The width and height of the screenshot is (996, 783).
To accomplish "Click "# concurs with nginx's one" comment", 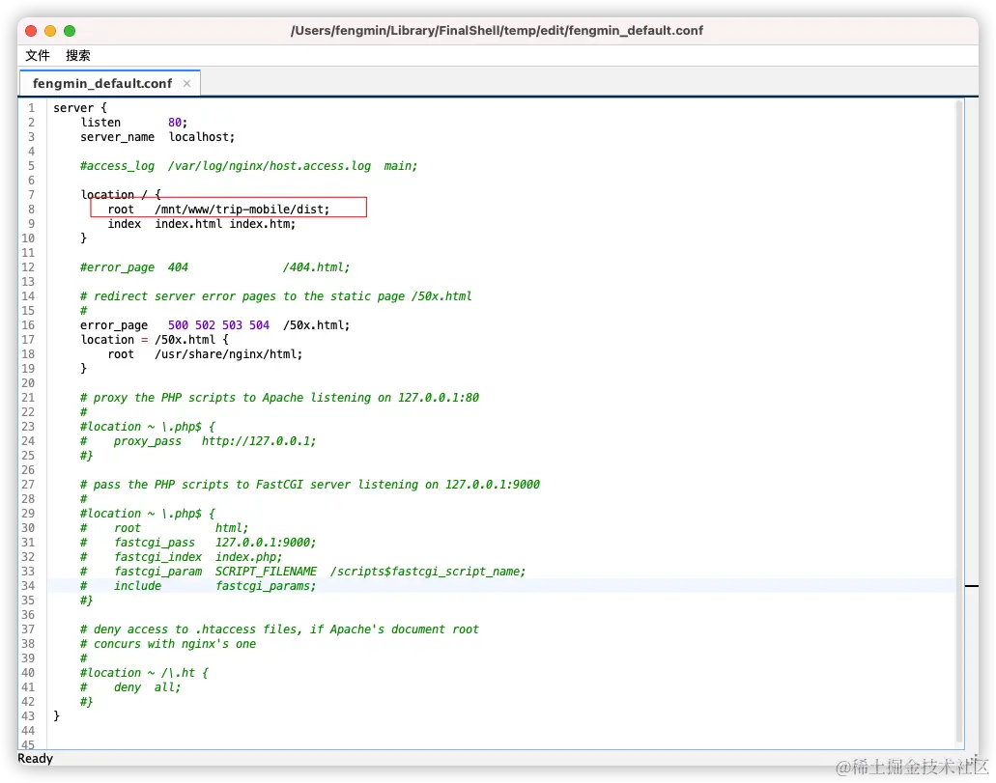I will 168,645.
